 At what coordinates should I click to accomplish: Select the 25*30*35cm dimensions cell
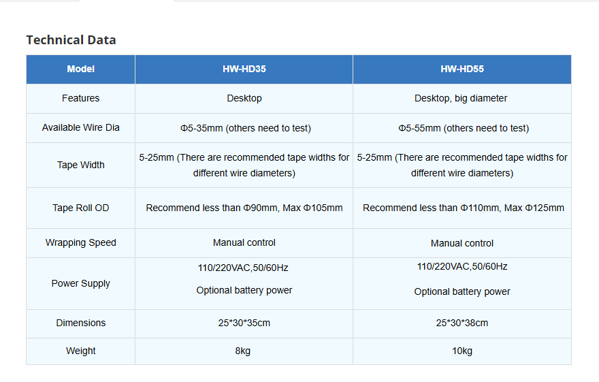(244, 323)
